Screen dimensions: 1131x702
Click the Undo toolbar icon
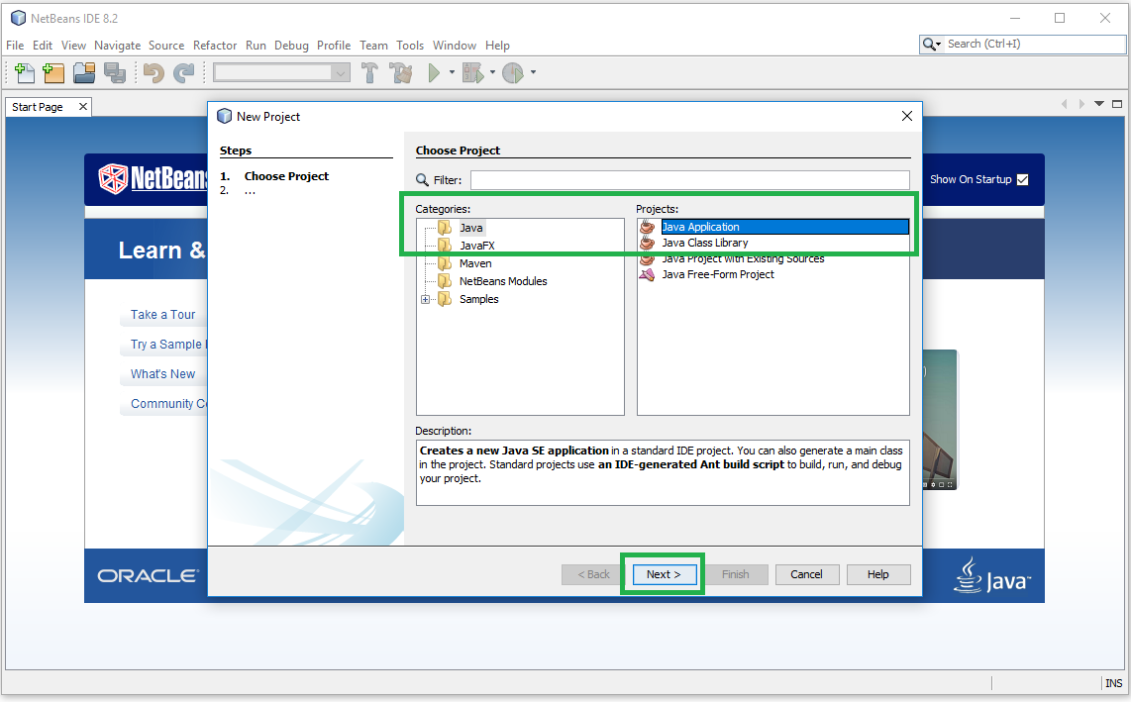click(x=154, y=73)
